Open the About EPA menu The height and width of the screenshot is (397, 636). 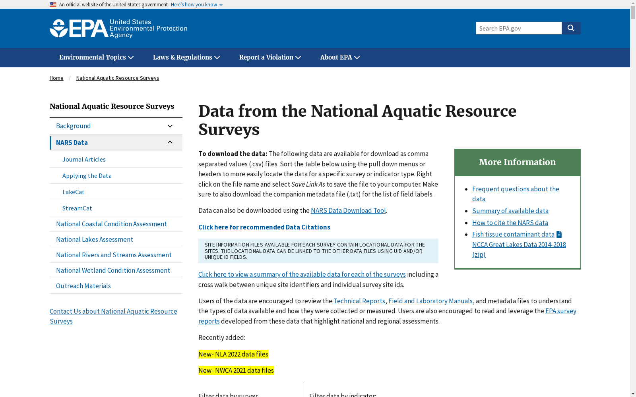(x=340, y=58)
